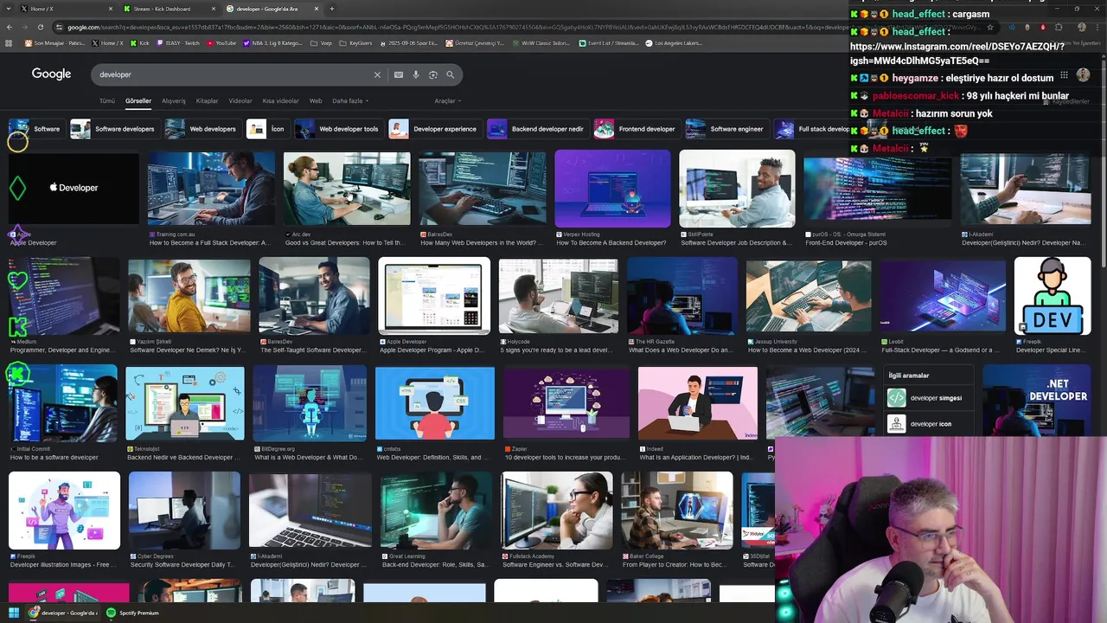Viewport: 1107px width, 623px height.
Task: Switch to the Videolar results tab
Action: click(240, 101)
